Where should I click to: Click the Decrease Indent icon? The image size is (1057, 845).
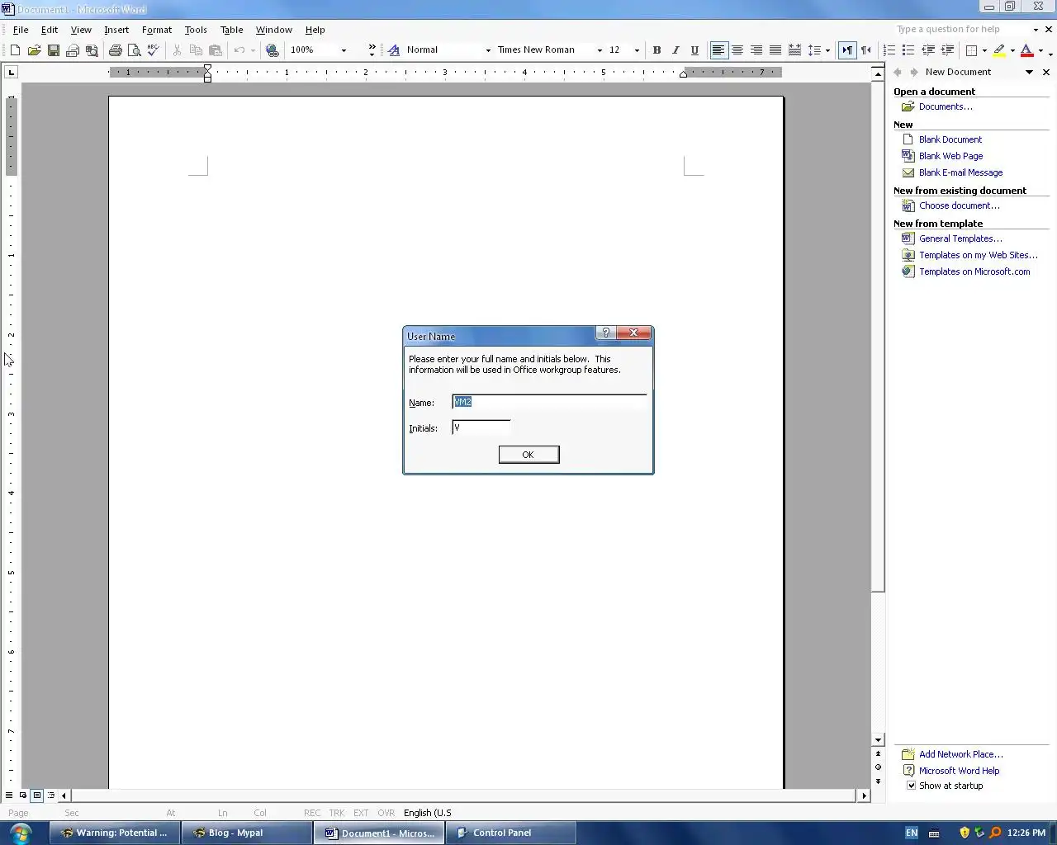coord(928,50)
